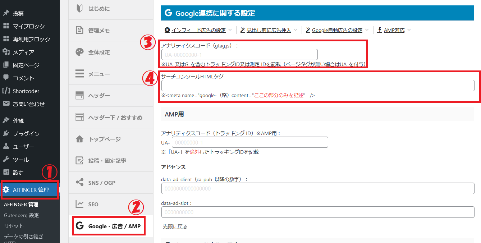Expand the dropdown arrow after Google自動広告の設定
Viewport: 481px width, 243px height.
pyautogui.click(x=367, y=30)
